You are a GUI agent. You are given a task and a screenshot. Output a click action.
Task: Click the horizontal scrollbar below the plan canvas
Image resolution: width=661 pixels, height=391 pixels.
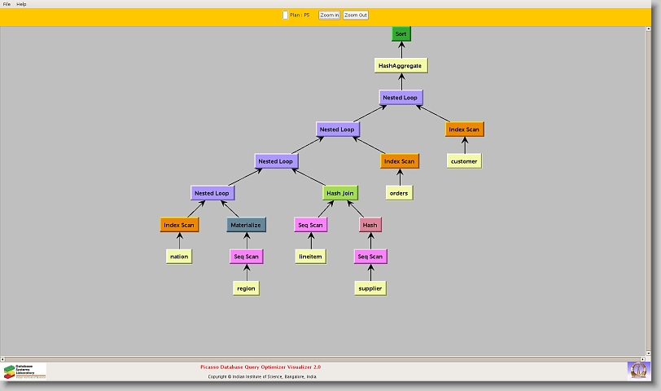click(326, 358)
